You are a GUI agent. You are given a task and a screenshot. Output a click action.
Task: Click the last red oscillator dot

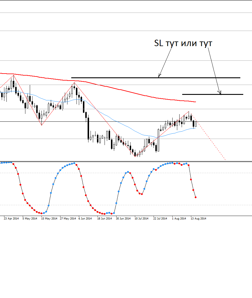[196, 197]
